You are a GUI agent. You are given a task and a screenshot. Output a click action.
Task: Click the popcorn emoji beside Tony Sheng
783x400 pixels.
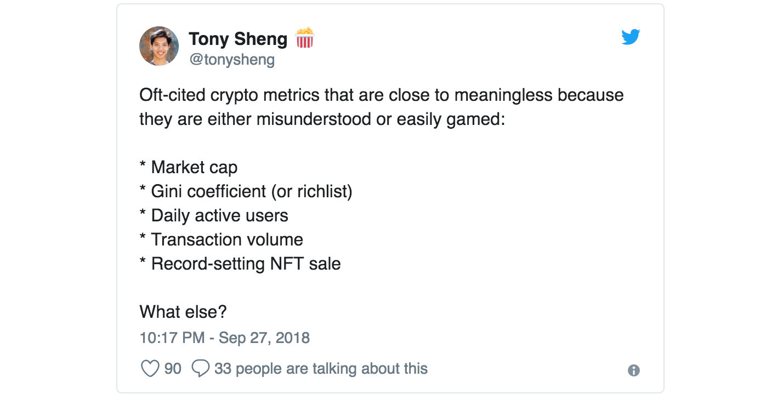point(305,38)
